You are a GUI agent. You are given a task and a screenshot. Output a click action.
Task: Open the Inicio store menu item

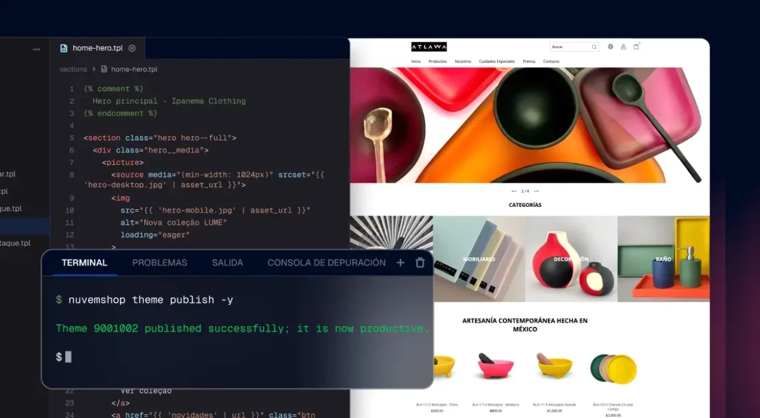pyautogui.click(x=415, y=61)
